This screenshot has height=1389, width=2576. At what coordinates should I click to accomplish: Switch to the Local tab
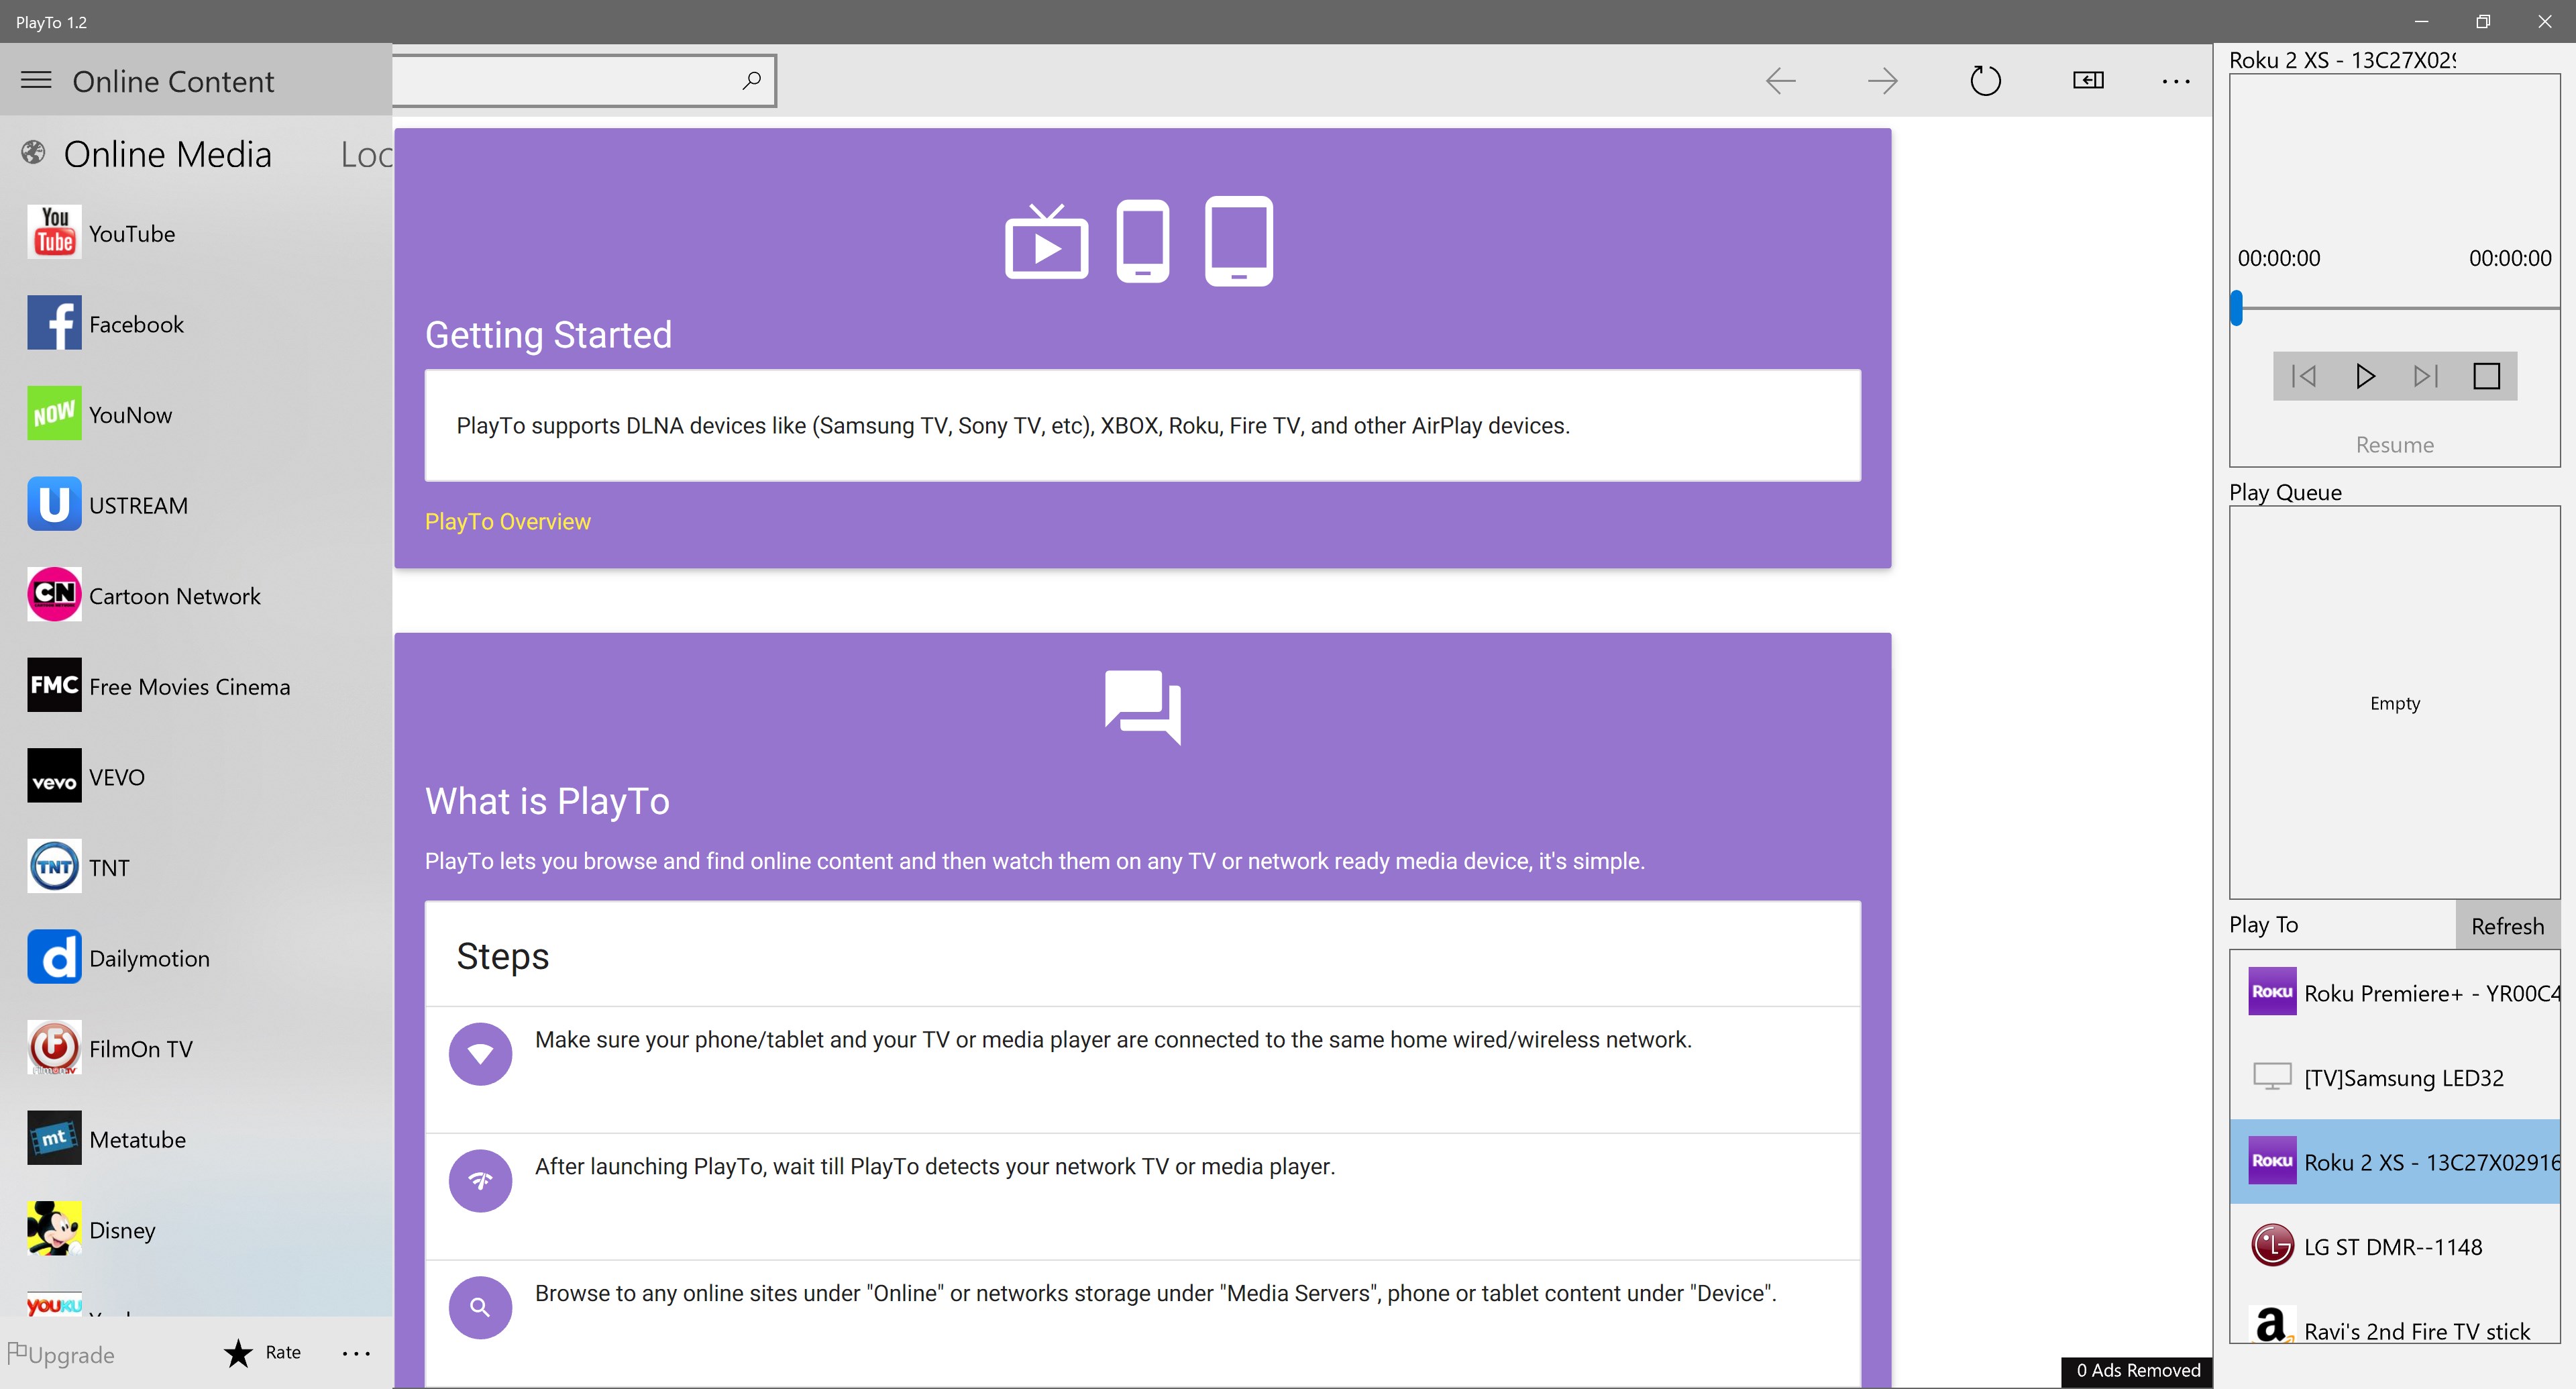click(366, 154)
